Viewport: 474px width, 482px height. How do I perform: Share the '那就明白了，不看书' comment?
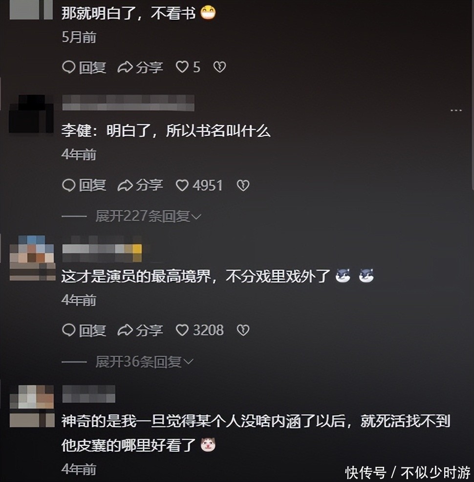point(140,67)
